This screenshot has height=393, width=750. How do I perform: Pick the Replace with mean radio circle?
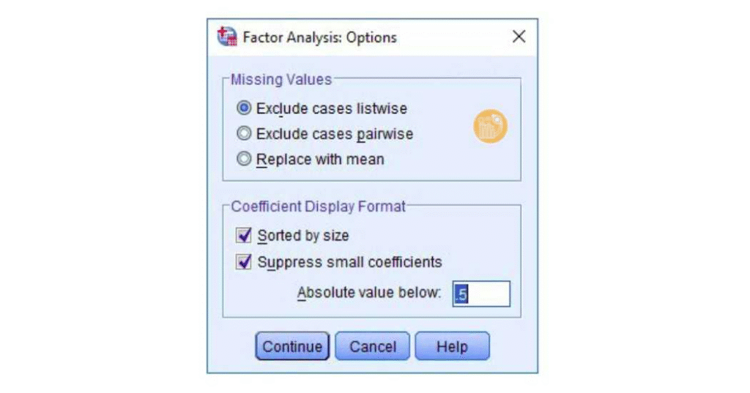(x=245, y=159)
